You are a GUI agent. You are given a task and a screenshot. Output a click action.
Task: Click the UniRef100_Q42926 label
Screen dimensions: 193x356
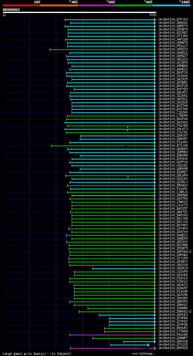pyautogui.click(x=173, y=102)
